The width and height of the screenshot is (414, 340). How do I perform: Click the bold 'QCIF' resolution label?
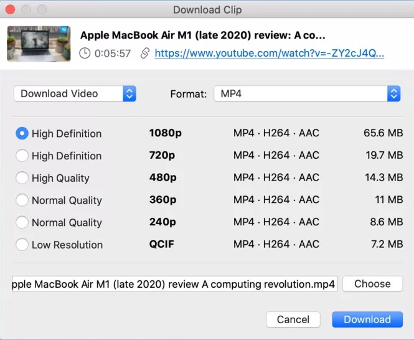[x=162, y=244]
